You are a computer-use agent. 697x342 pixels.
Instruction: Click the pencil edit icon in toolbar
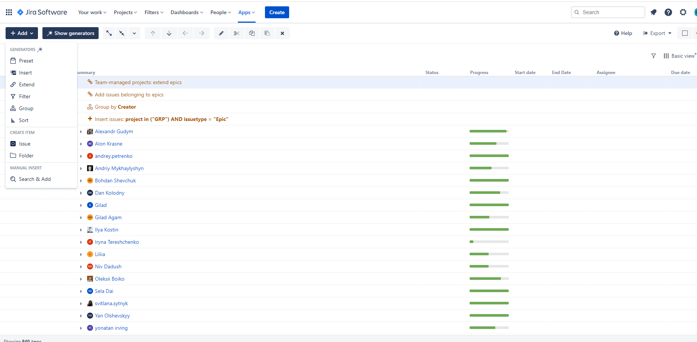click(221, 33)
